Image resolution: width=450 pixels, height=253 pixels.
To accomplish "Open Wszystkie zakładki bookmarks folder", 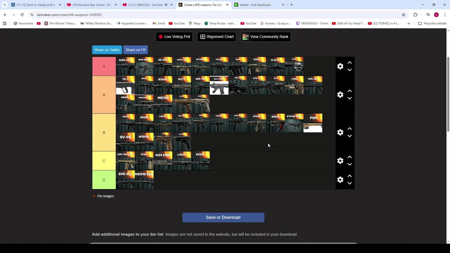I will point(432,24).
